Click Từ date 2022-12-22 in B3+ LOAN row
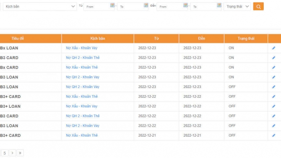 click(x=147, y=106)
